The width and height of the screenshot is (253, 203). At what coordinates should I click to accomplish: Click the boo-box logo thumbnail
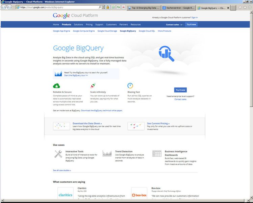139,193
